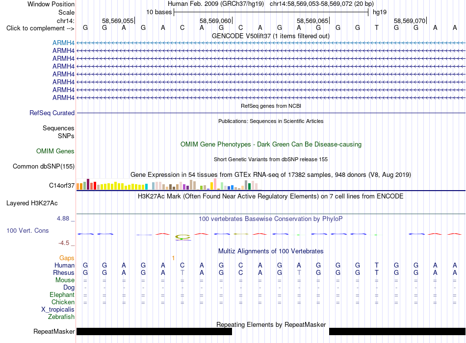
Task: Click the hg19 label beside the scale bar
Action: click(x=380, y=12)
